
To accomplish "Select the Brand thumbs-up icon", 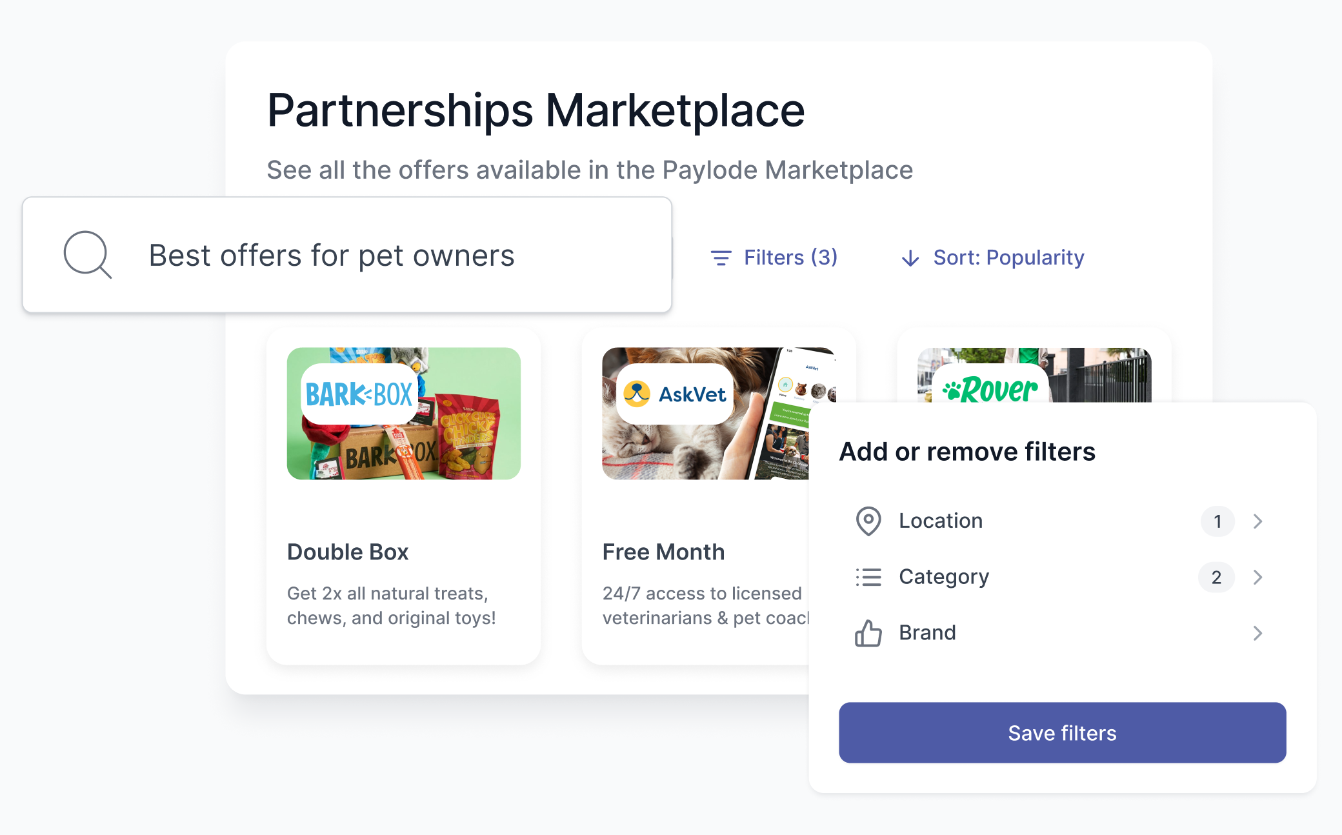I will point(868,633).
